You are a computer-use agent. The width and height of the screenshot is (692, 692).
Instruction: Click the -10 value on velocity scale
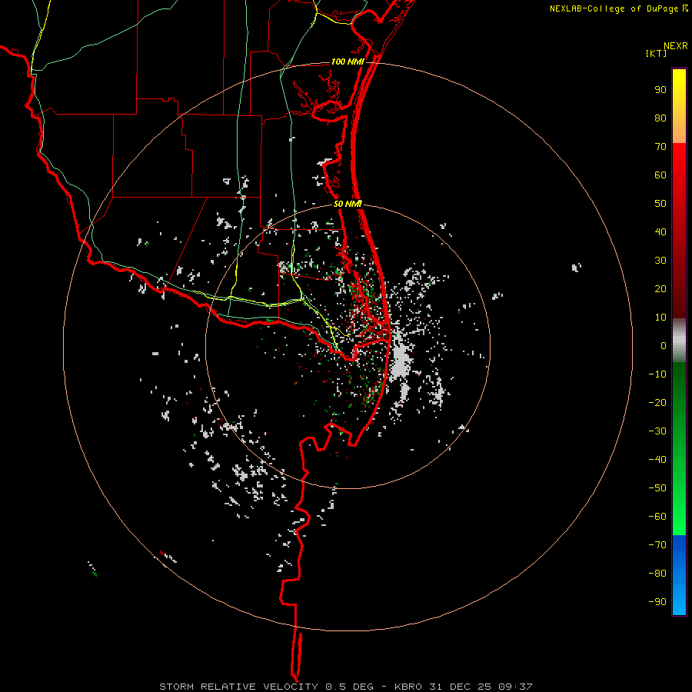pyautogui.click(x=657, y=374)
